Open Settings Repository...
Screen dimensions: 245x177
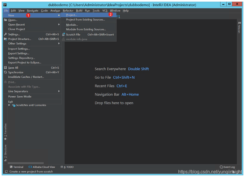[32, 58]
